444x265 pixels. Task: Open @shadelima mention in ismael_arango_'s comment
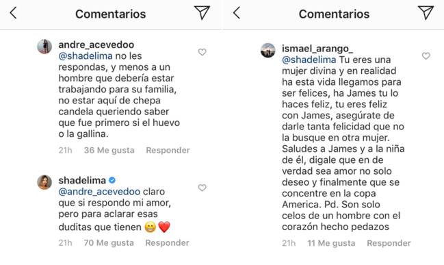pyautogui.click(x=309, y=60)
